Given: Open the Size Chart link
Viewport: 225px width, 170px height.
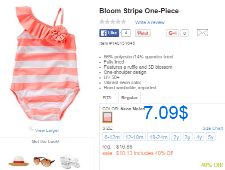Looking at the screenshot, I should [x=212, y=128].
